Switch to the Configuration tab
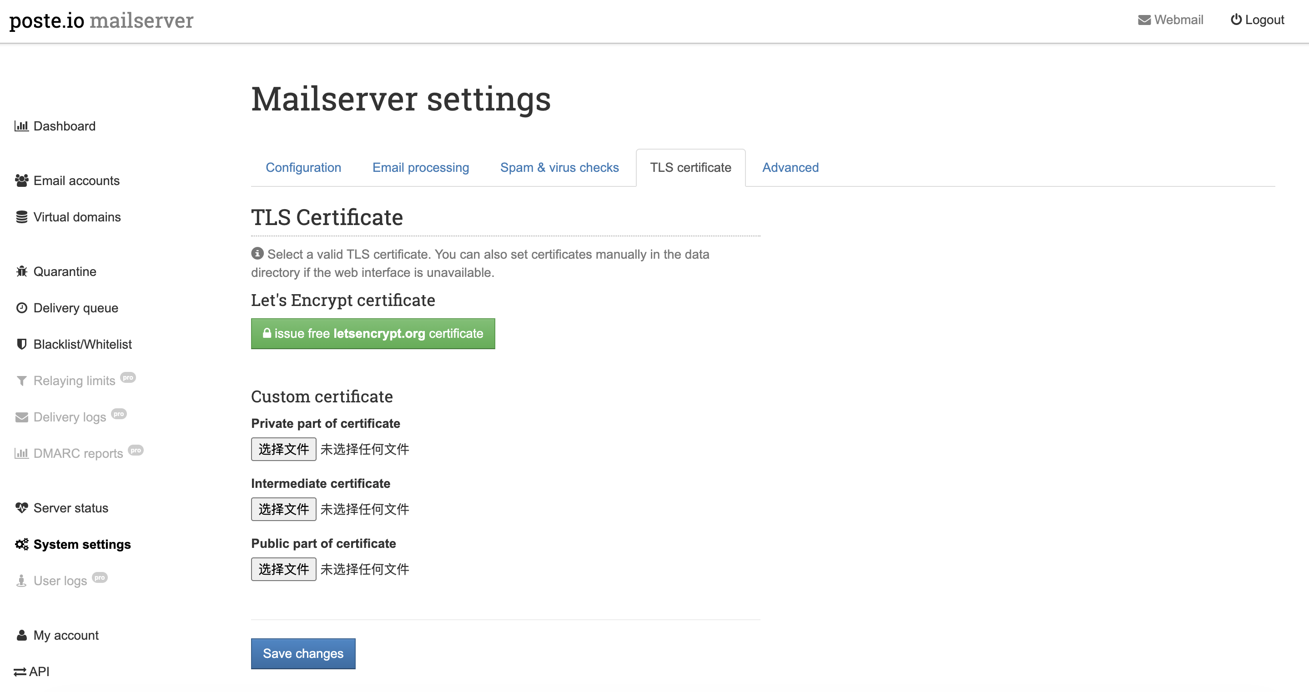1309x692 pixels. click(303, 168)
